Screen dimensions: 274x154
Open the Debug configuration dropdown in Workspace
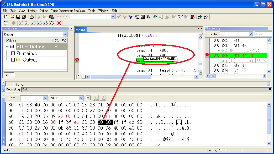[65, 34]
